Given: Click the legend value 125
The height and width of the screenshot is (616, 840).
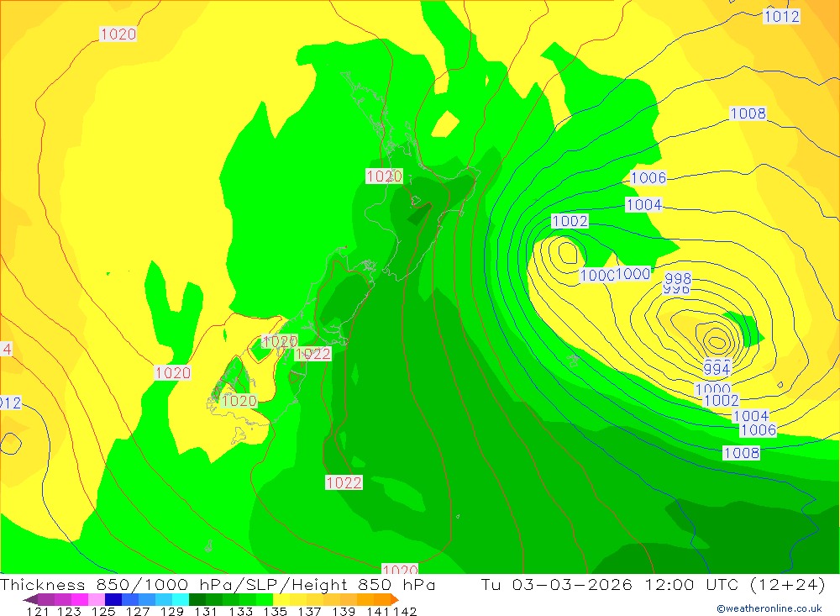Looking at the screenshot, I should coord(103,611).
